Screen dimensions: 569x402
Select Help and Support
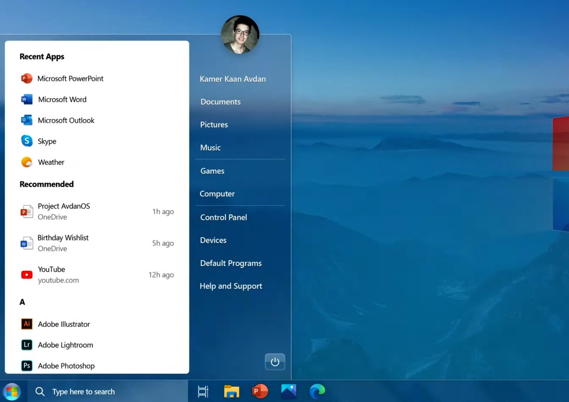pos(231,286)
